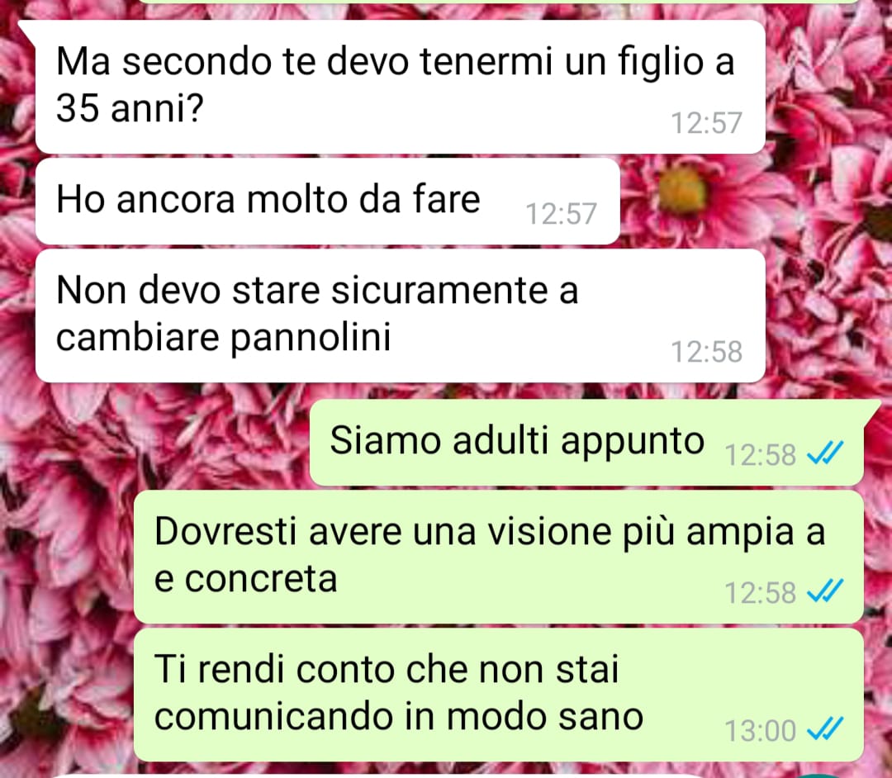892x778 pixels.
Task: Select the 'Siamo adulti appunto' sent message
Action: coord(586,443)
